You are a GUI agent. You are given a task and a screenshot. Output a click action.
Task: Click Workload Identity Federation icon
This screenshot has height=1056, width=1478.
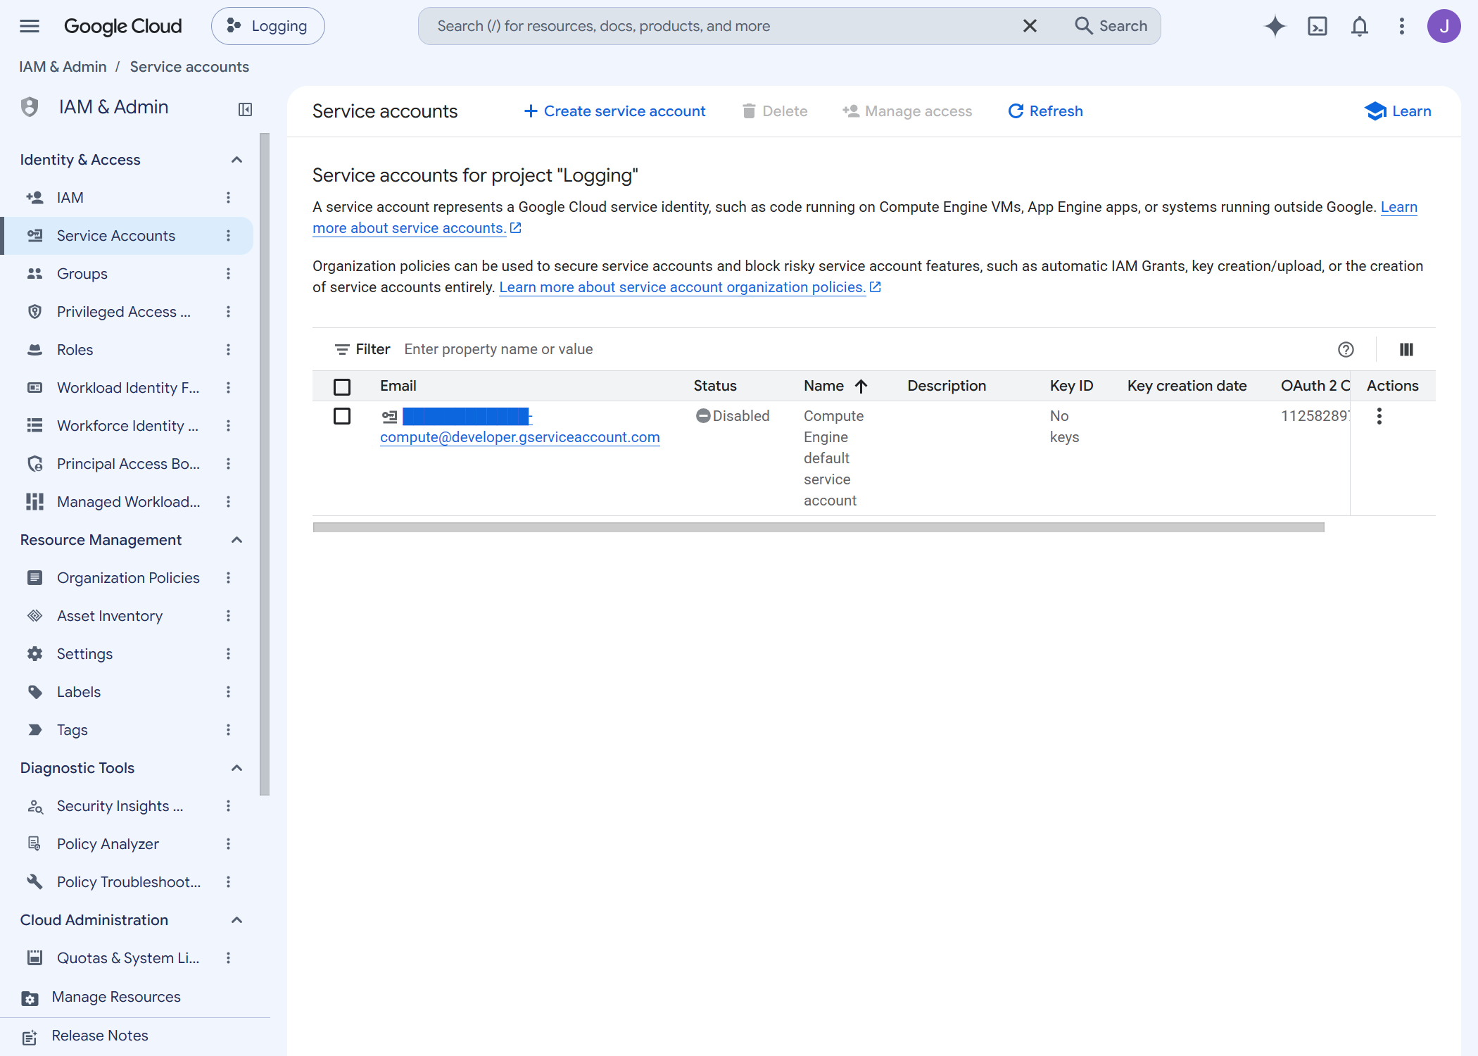(x=34, y=388)
